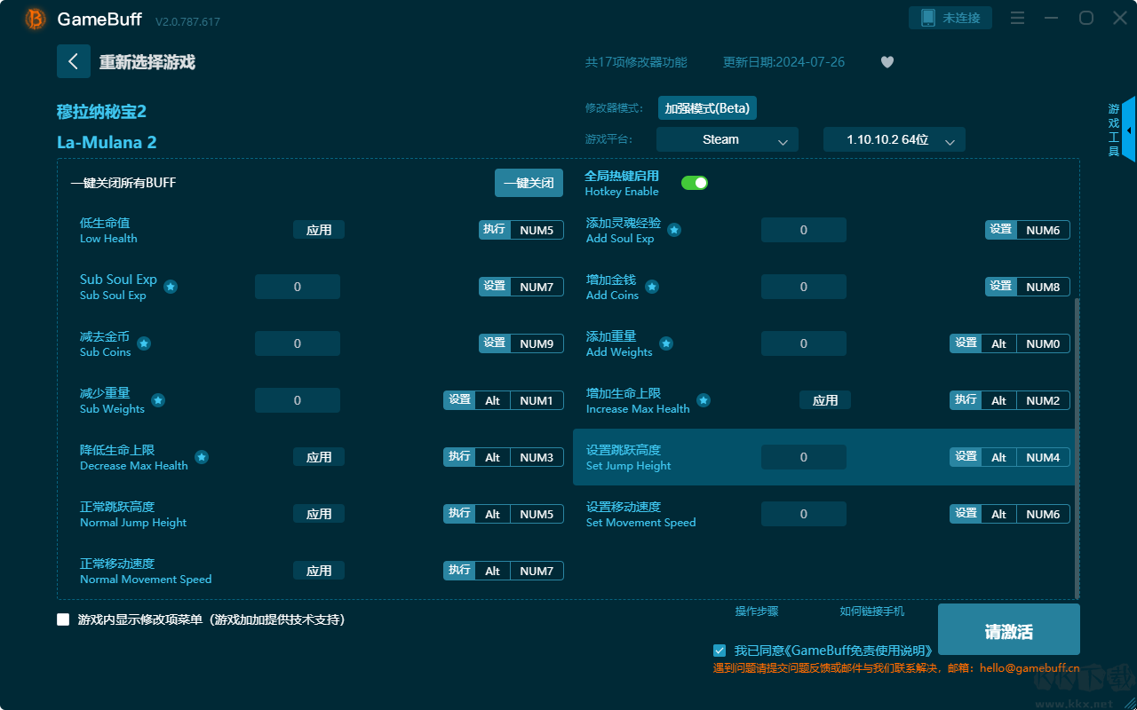Click 设置 hotkey button for Add Weights
1137x710 pixels.
point(966,343)
